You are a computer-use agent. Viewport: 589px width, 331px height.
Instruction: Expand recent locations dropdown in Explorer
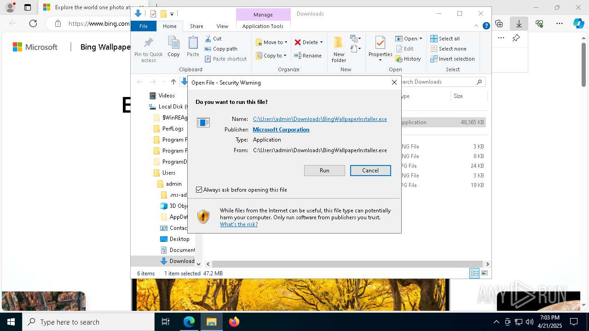point(163,82)
